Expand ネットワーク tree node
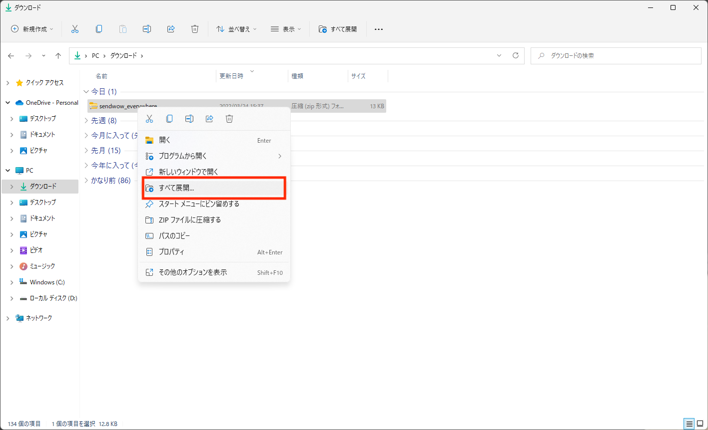This screenshot has width=708, height=430. pos(7,318)
